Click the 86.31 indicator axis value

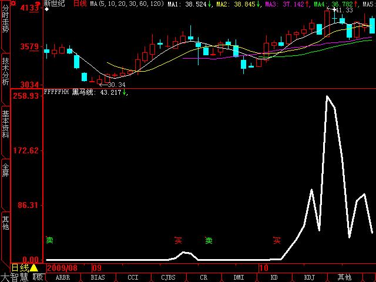(x=28, y=205)
